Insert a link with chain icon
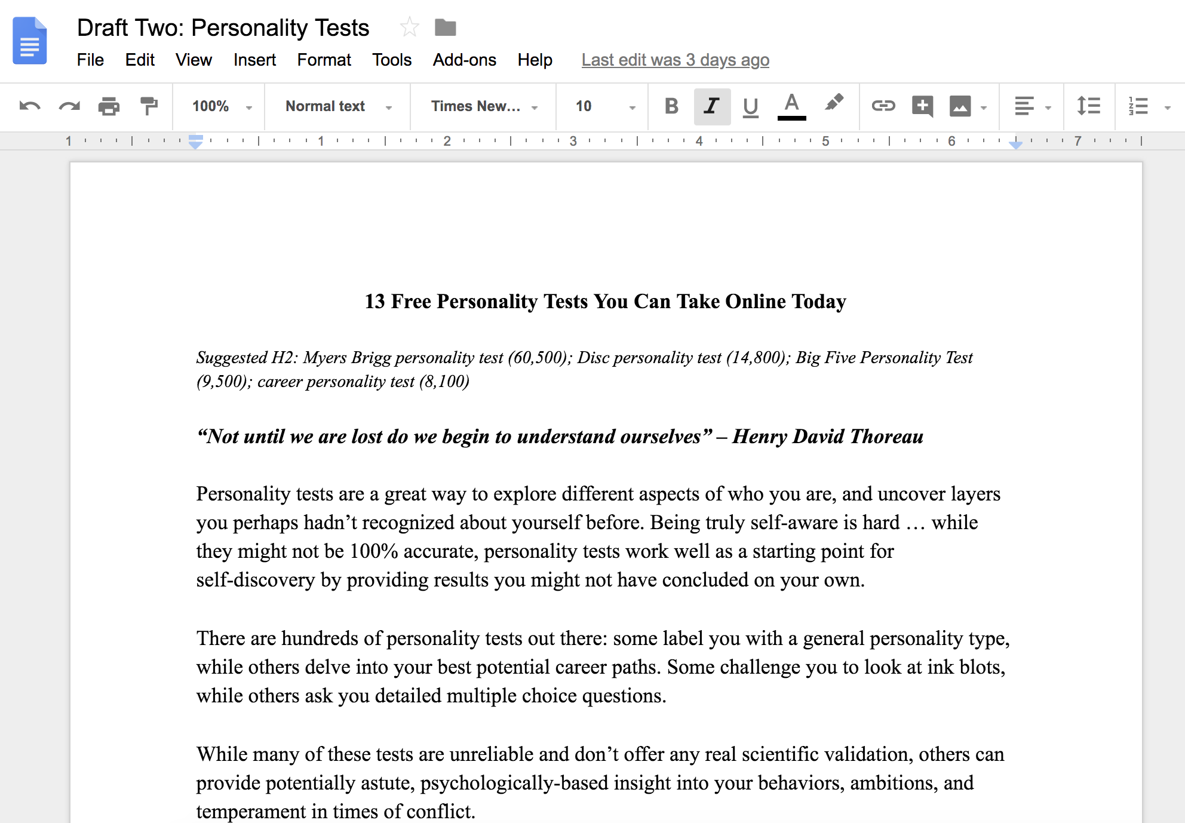This screenshot has height=823, width=1185. pos(883,106)
